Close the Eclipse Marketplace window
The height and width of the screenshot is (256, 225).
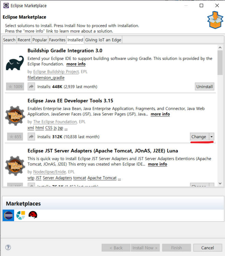point(217,5)
